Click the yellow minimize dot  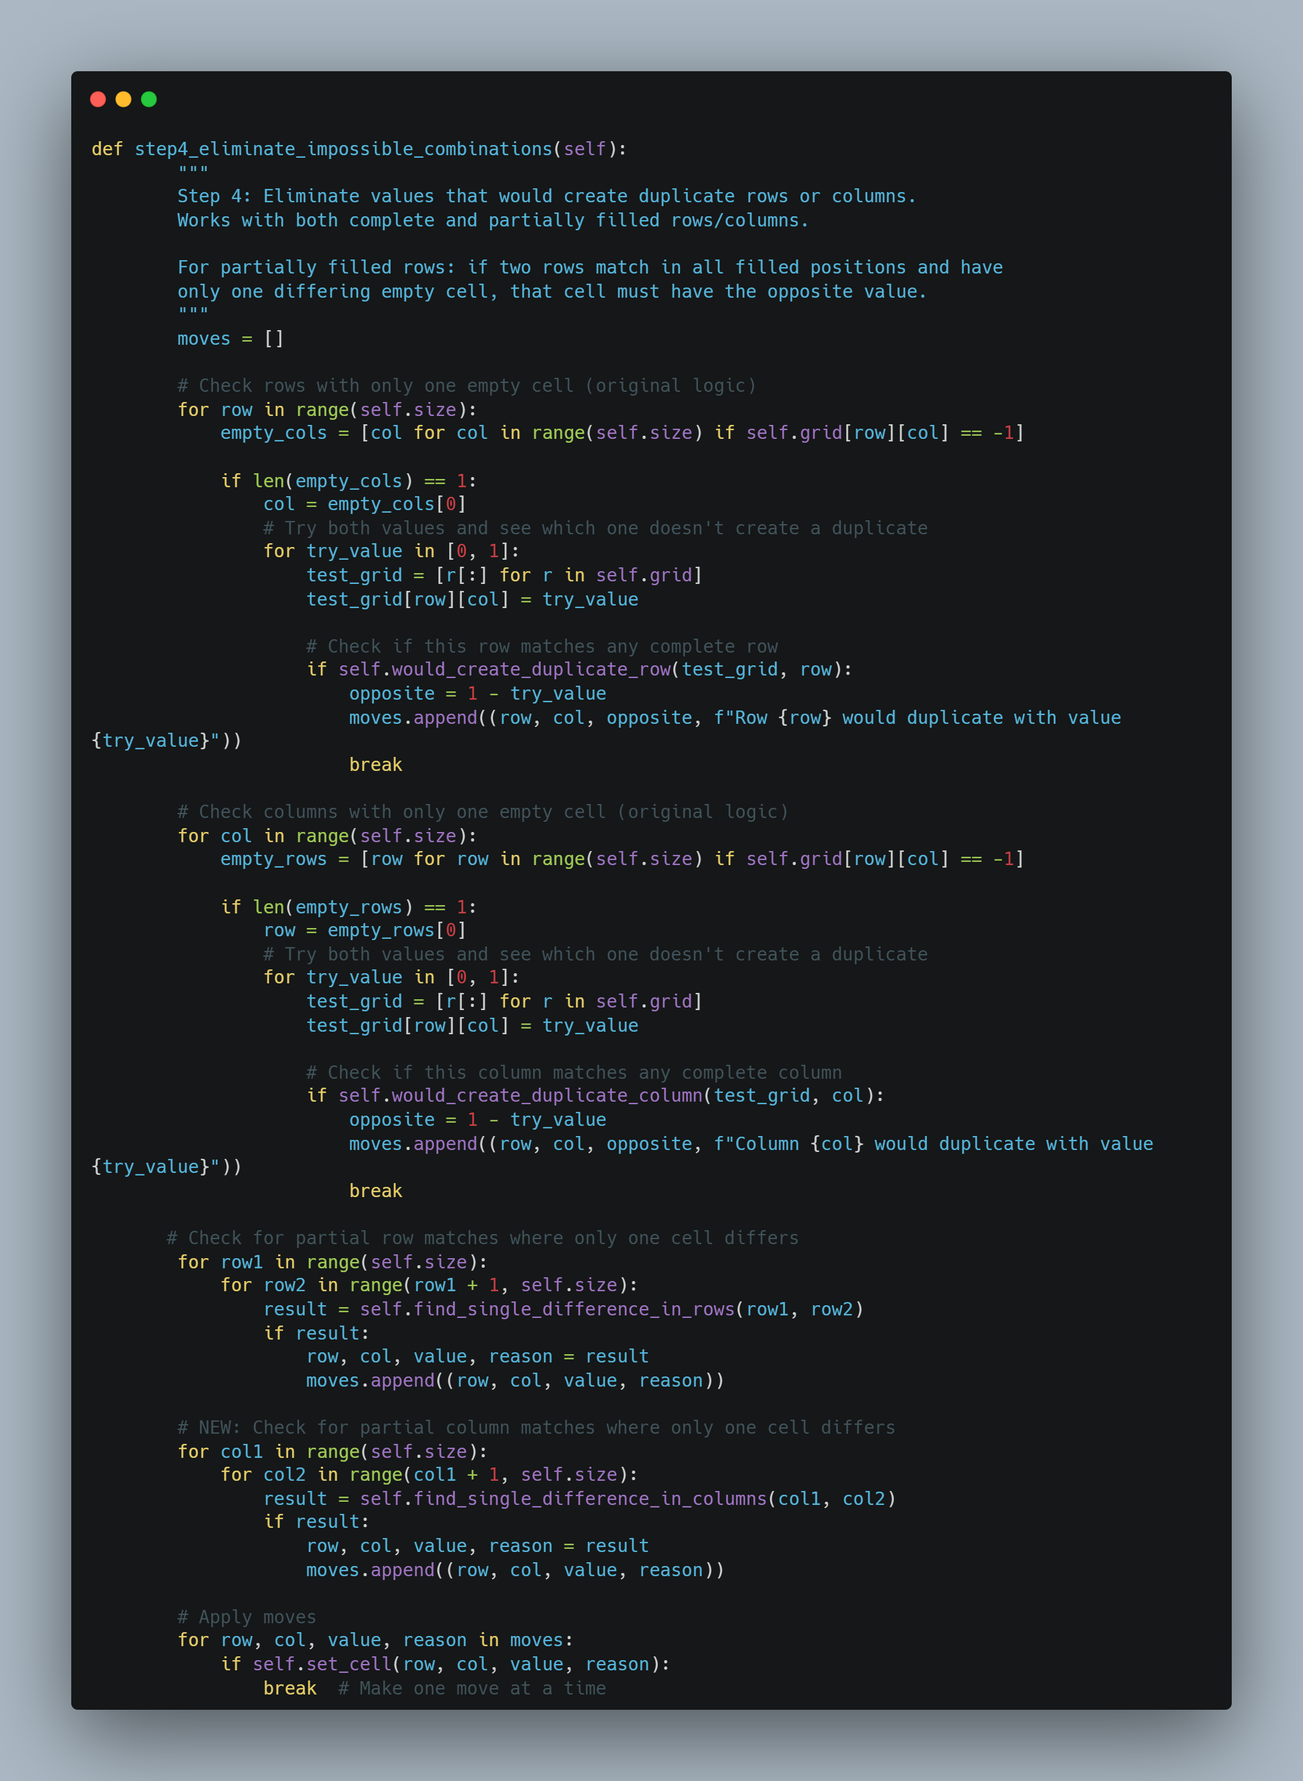coord(123,99)
